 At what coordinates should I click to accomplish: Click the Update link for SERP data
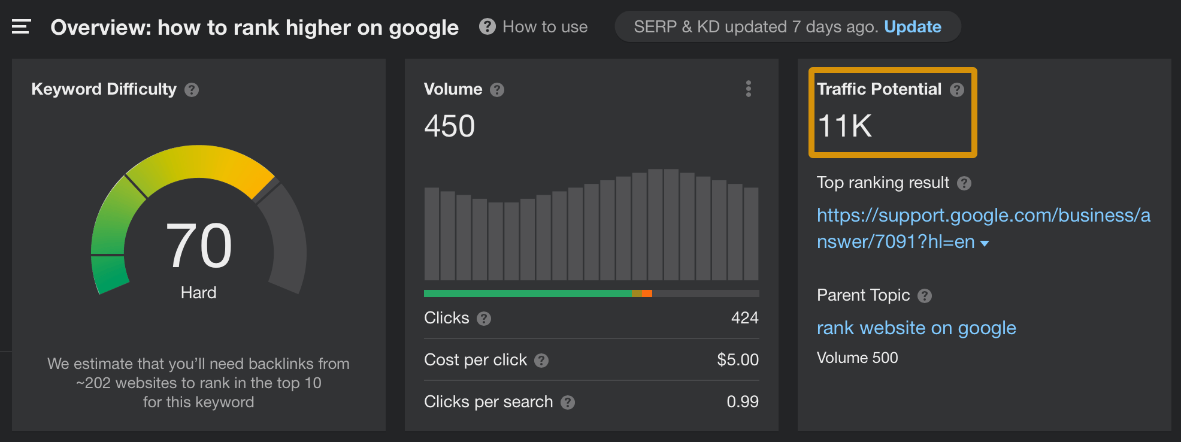click(x=912, y=27)
